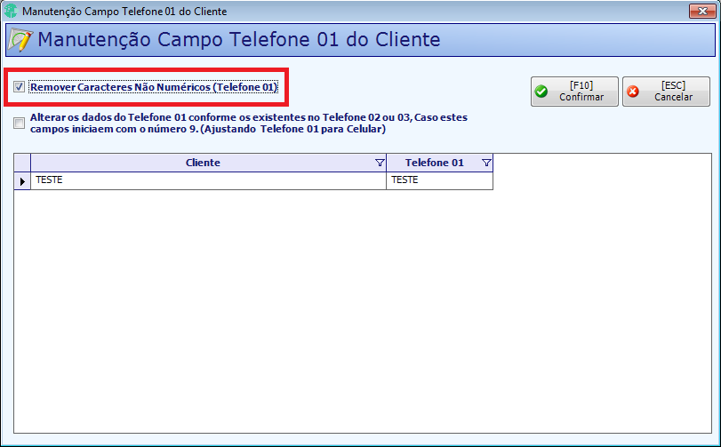Select the TESTE cell under Telefone 01
Screen dimensions: 721x447
point(439,180)
